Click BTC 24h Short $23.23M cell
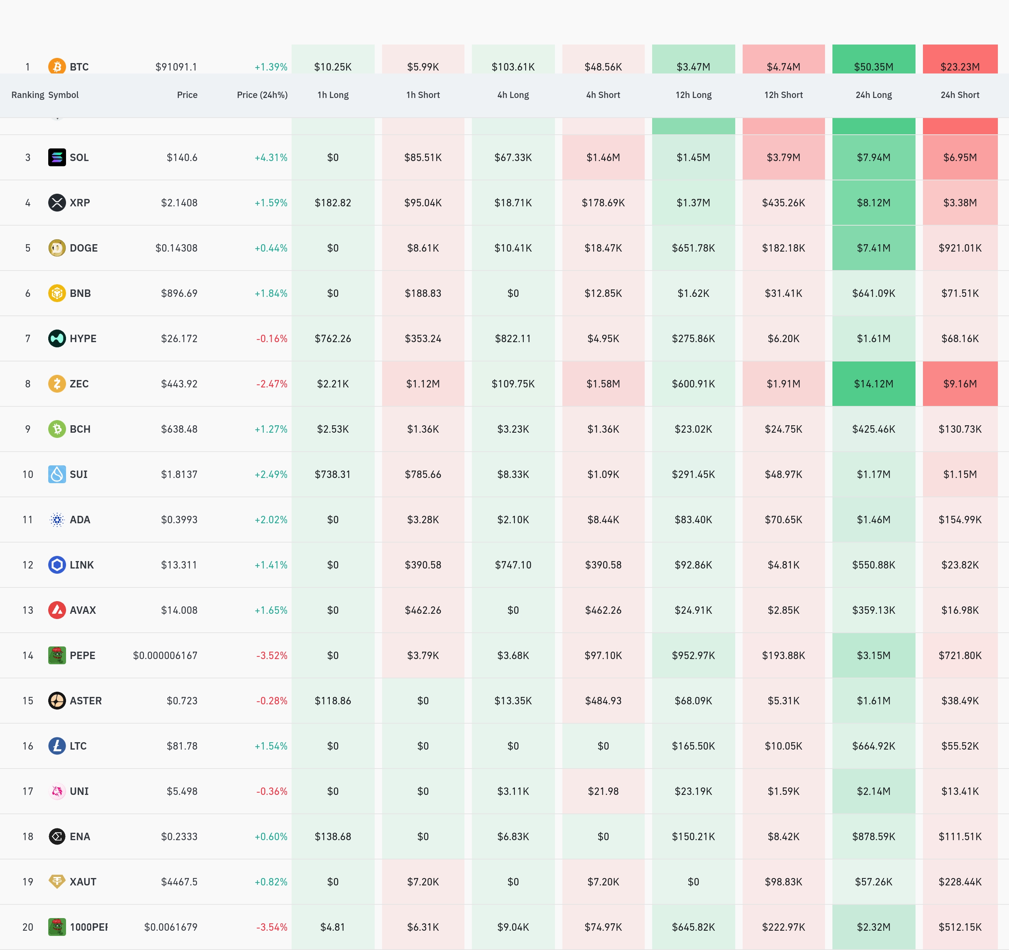The height and width of the screenshot is (950, 1009). [x=960, y=63]
